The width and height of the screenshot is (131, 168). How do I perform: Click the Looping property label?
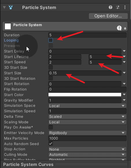pyautogui.click(x=11, y=40)
